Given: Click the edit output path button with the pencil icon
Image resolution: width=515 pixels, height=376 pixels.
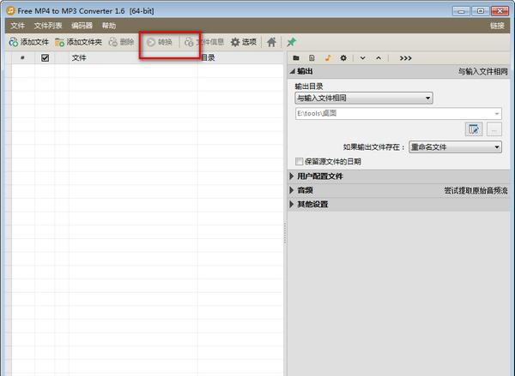Looking at the screenshot, I should click(x=474, y=129).
